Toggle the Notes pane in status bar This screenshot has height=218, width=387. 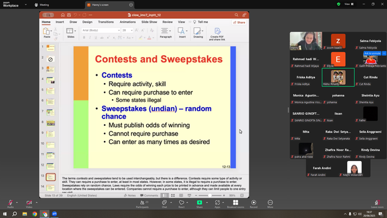coord(130,196)
